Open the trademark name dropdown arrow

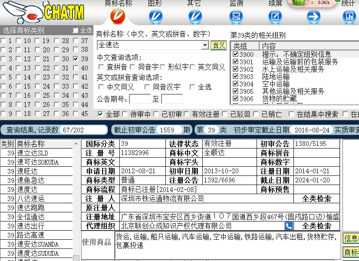[205, 45]
